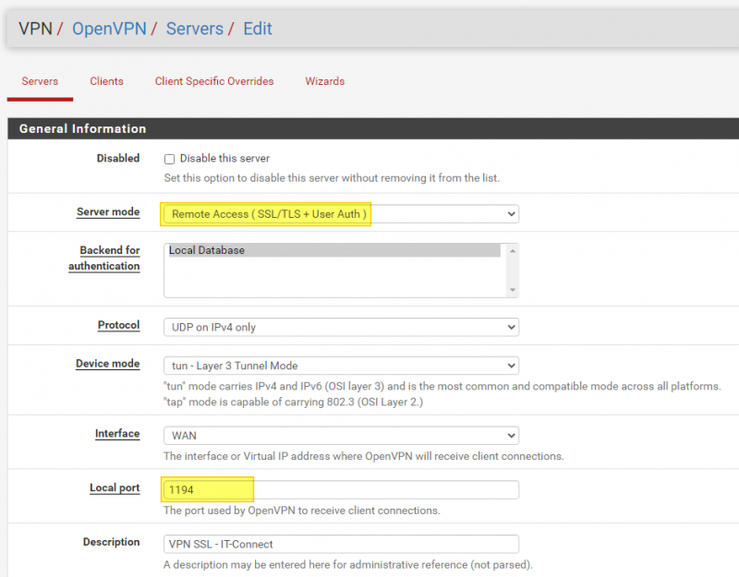Image resolution: width=739 pixels, height=577 pixels.
Task: Click the Server mode label
Action: click(108, 212)
